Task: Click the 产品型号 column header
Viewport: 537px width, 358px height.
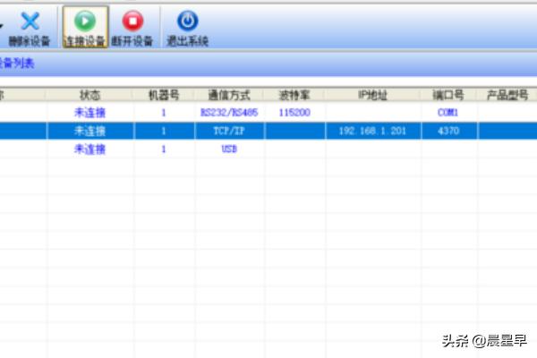Action: [x=507, y=94]
